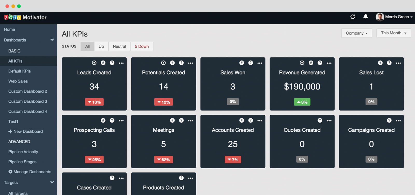Click hash icon on Sales Won card
The height and width of the screenshot is (195, 415).
[241, 63]
